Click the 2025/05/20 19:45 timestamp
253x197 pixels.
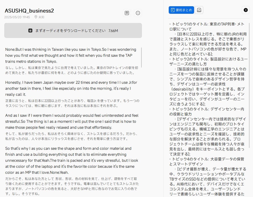17,17
